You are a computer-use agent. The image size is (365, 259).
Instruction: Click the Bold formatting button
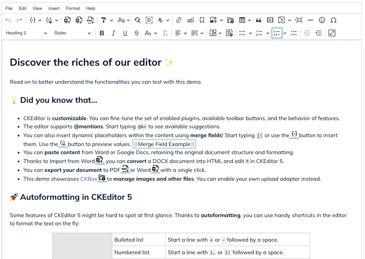coord(102,33)
